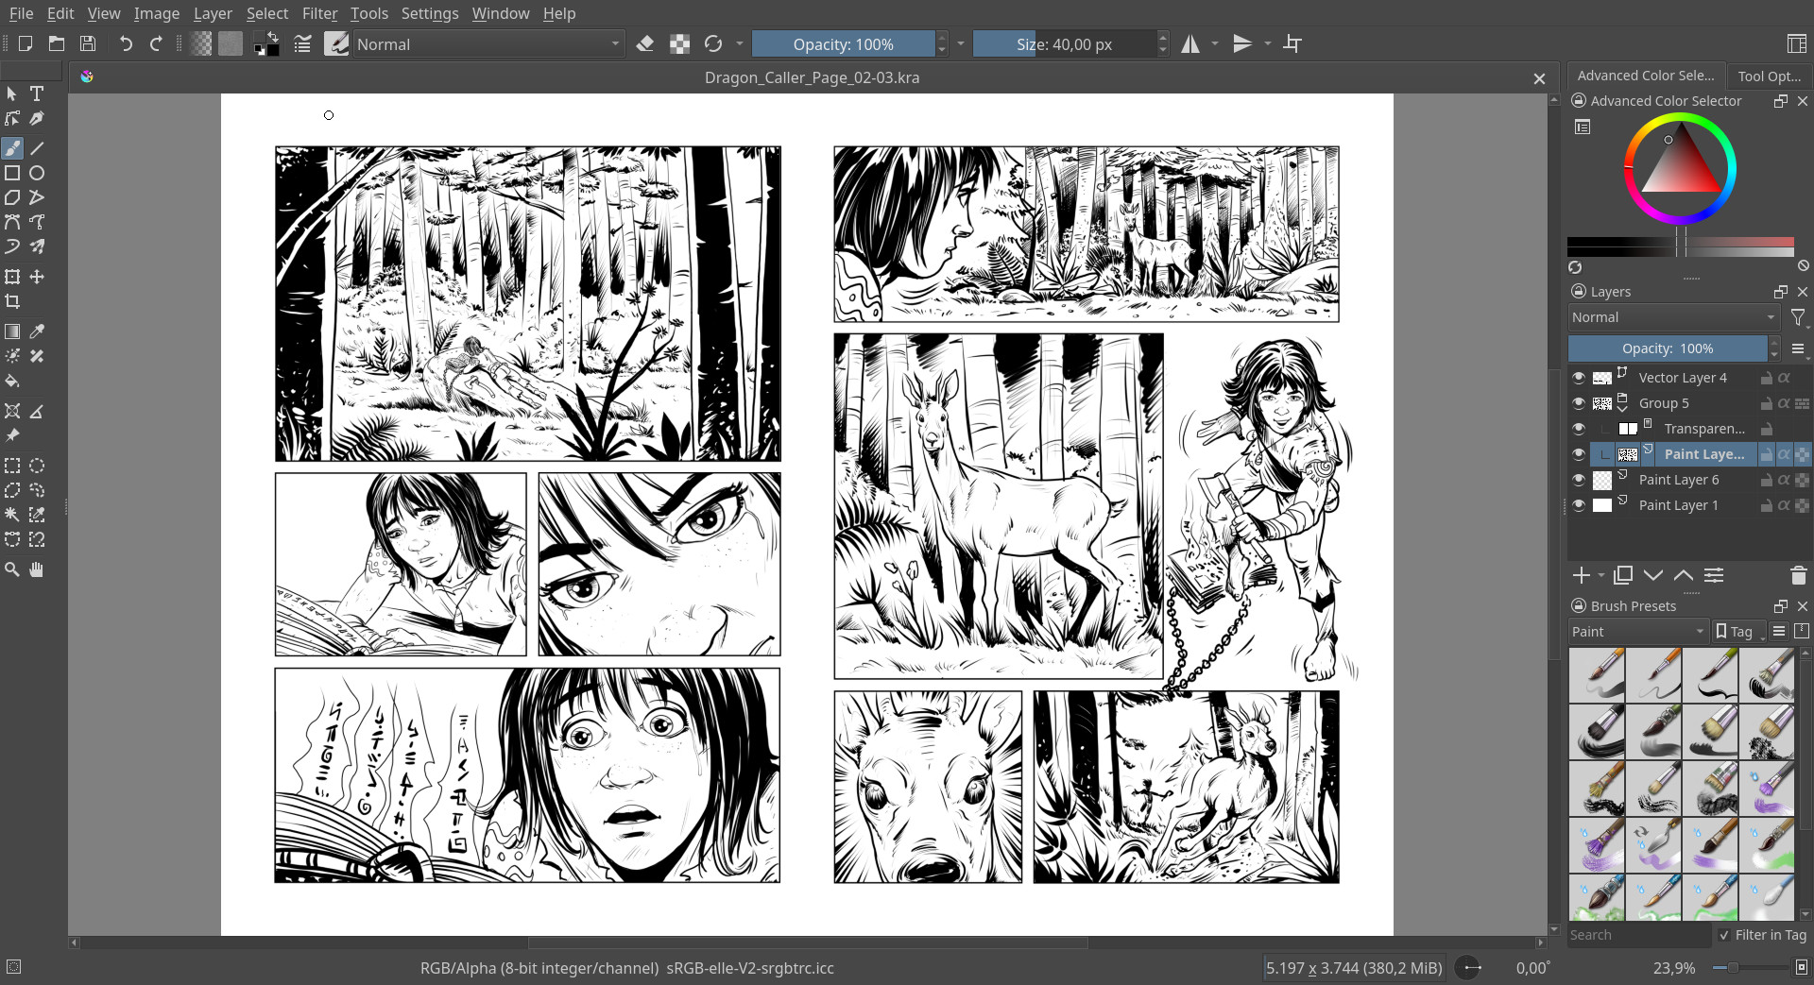Open the Filter menu
Viewport: 1814px width, 985px height.
(320, 13)
